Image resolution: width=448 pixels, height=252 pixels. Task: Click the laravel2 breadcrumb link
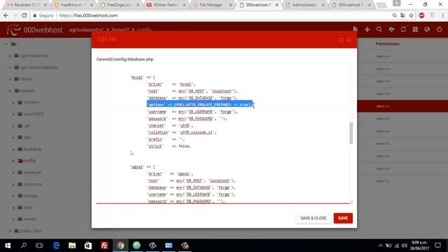tap(120, 29)
